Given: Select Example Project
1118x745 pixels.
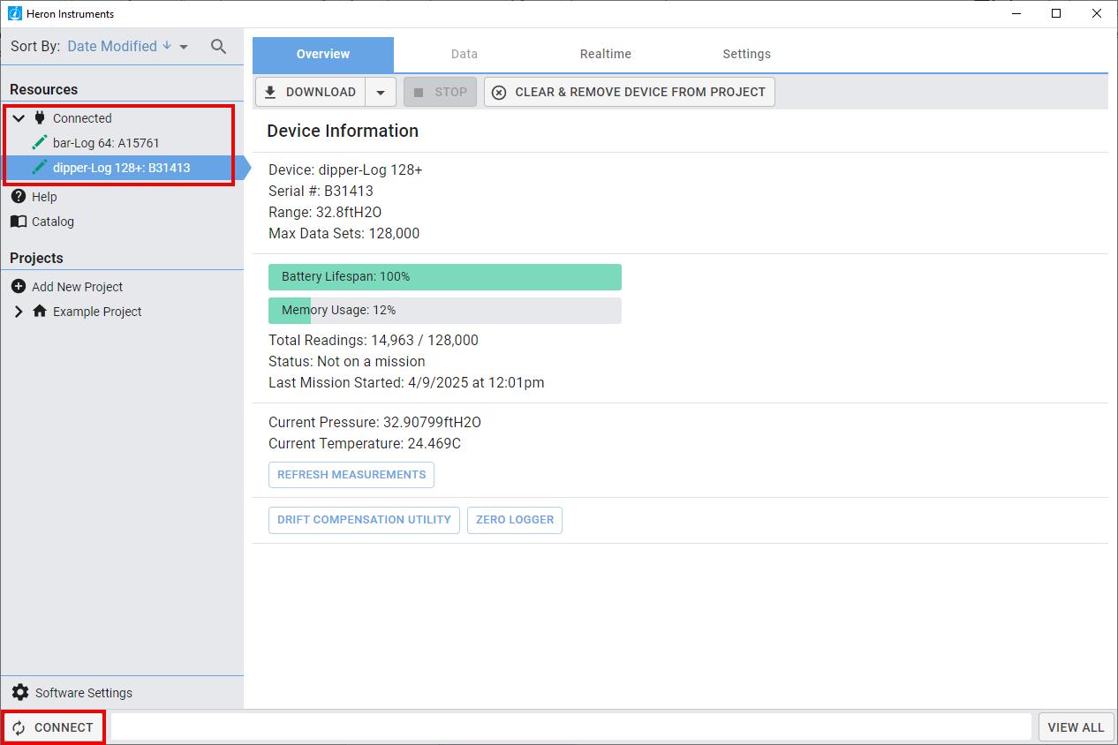Looking at the screenshot, I should pos(97,311).
